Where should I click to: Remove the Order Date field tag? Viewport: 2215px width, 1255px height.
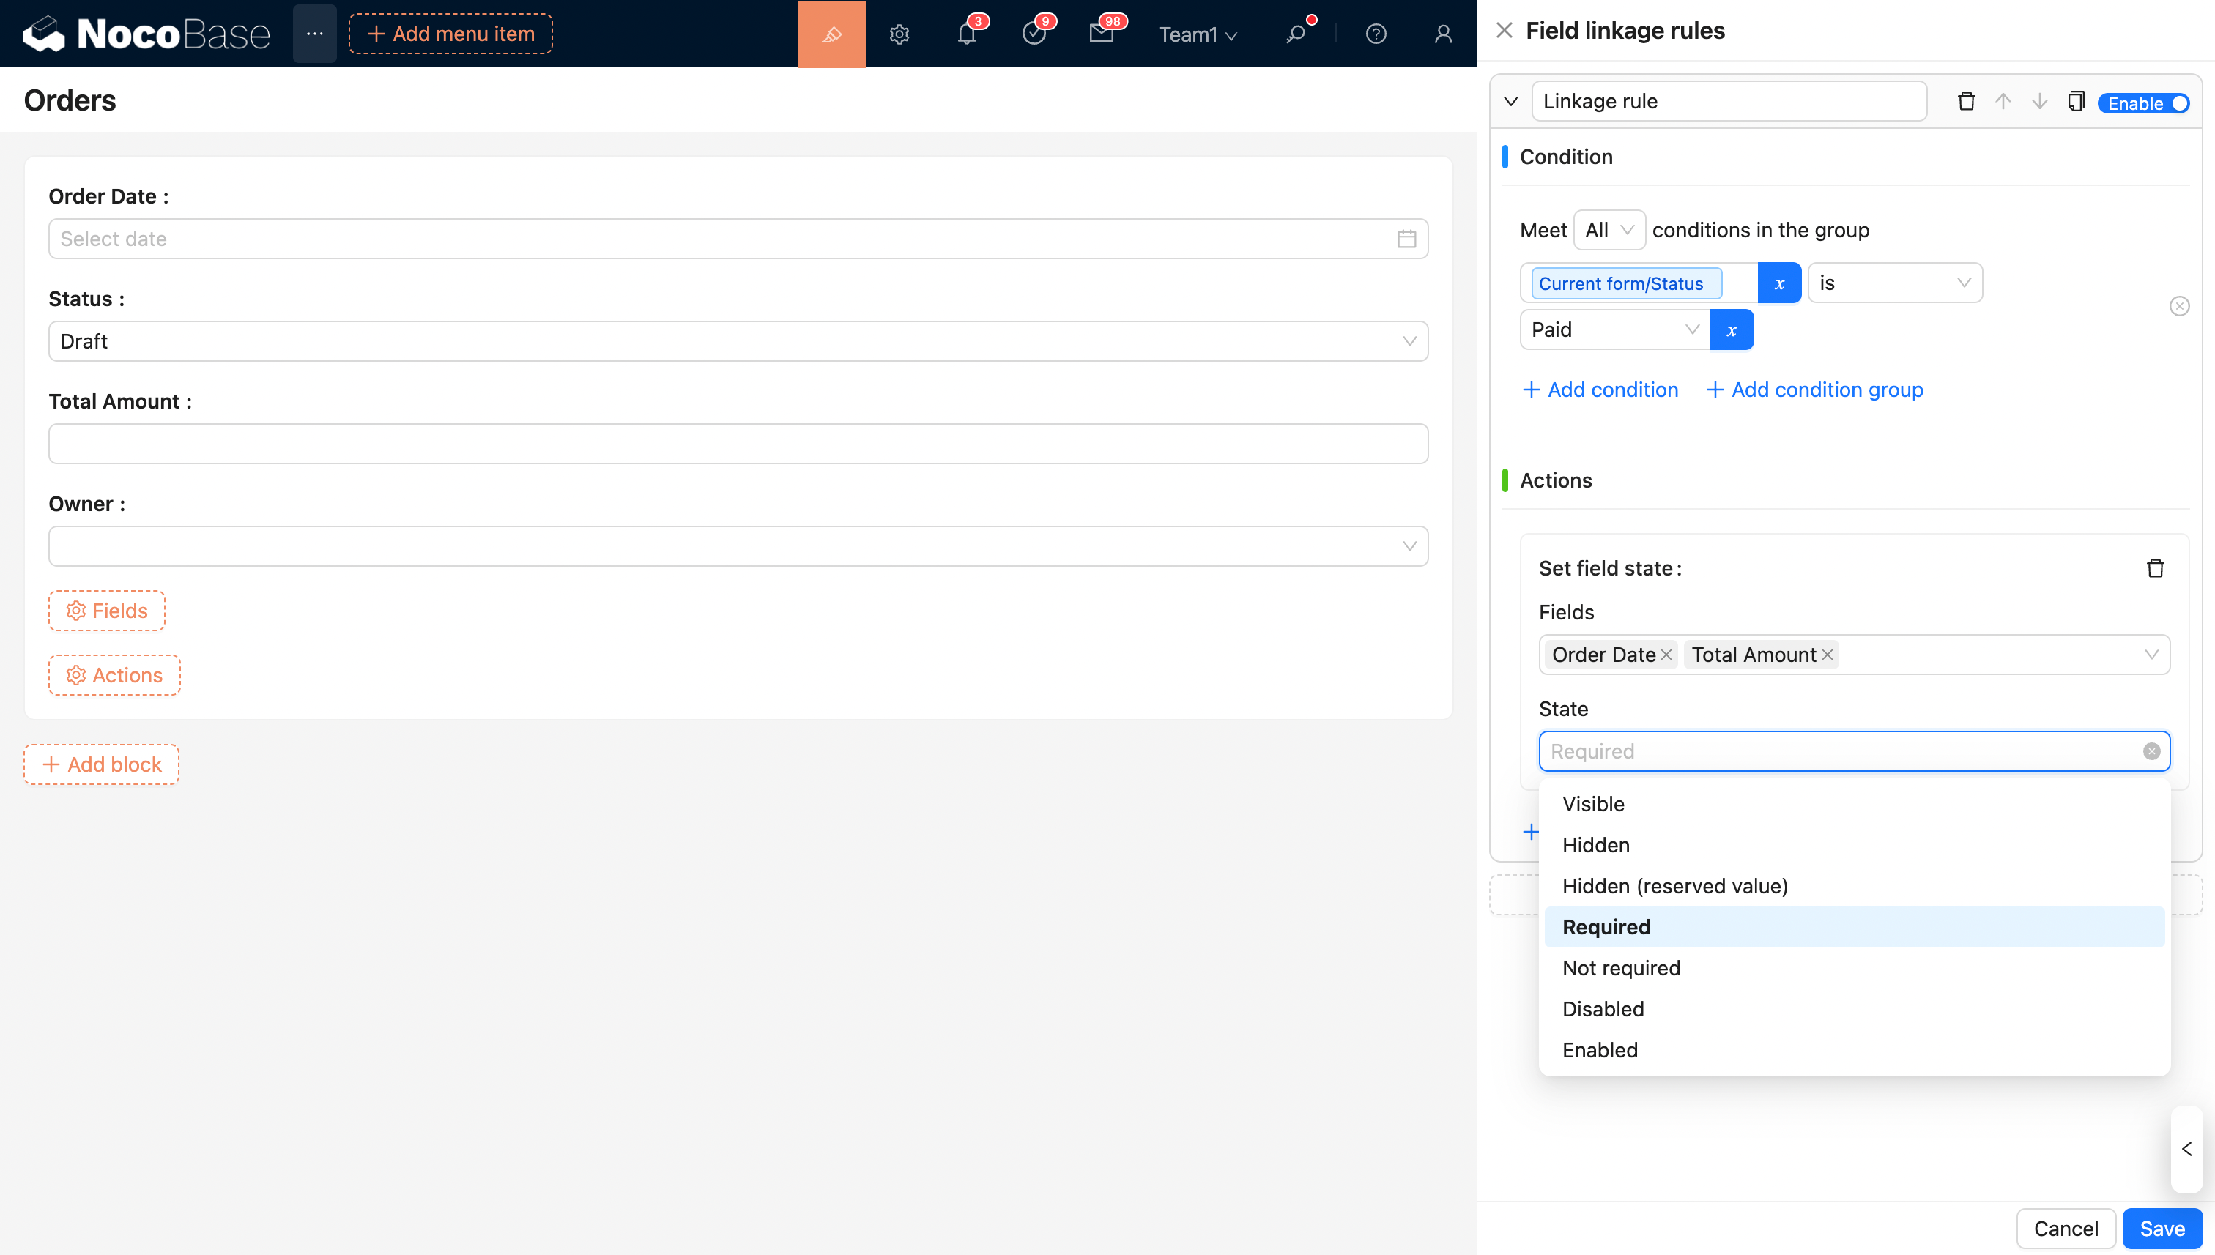pyautogui.click(x=1666, y=655)
